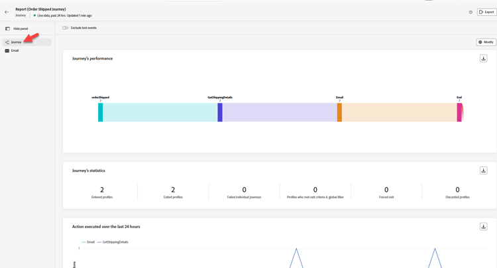Click the Email orange node bar
The height and width of the screenshot is (268, 497).
click(x=339, y=112)
